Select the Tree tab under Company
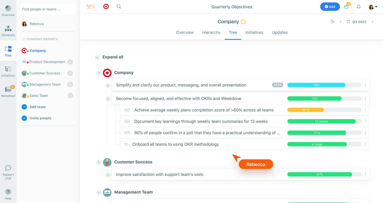The width and height of the screenshot is (385, 203). pos(233,32)
